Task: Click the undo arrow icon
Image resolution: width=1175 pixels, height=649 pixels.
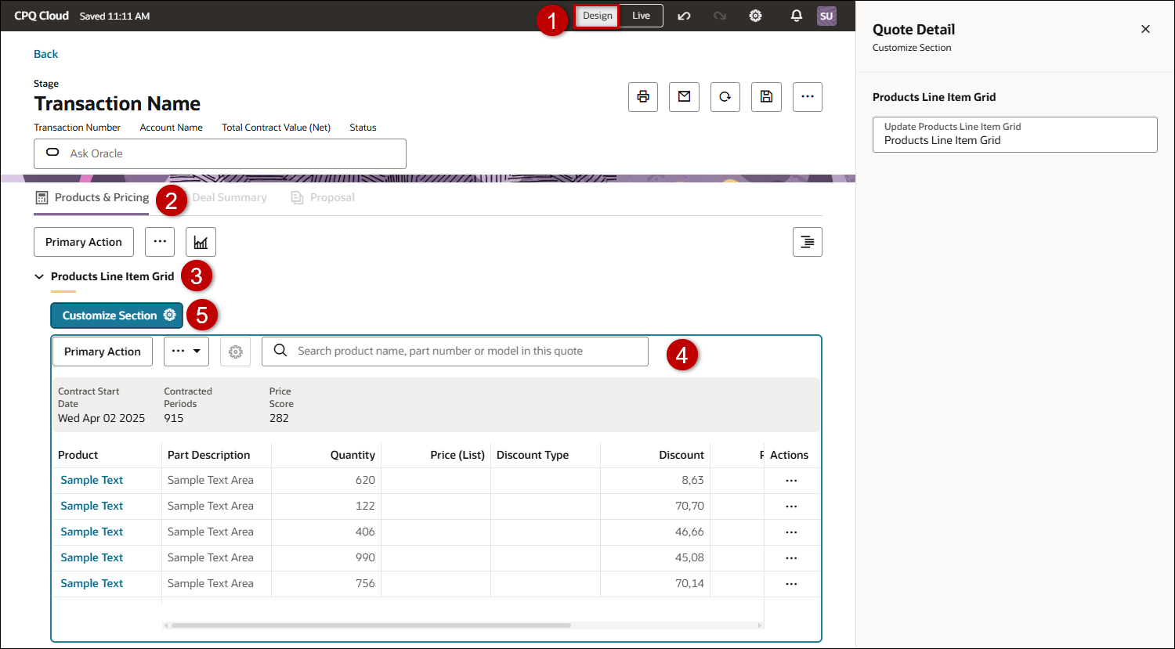Action: (684, 16)
